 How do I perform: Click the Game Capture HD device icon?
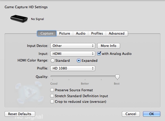(x=19, y=18)
